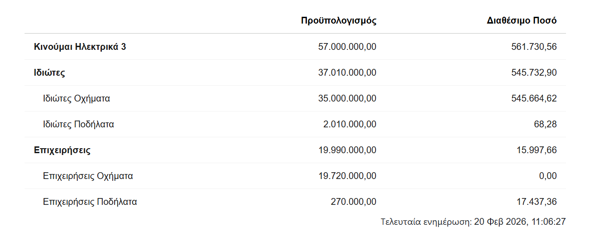Click the Ιδιώτες Οχήματα row label
This screenshot has width=611, height=242.
pyautogui.click(x=76, y=98)
